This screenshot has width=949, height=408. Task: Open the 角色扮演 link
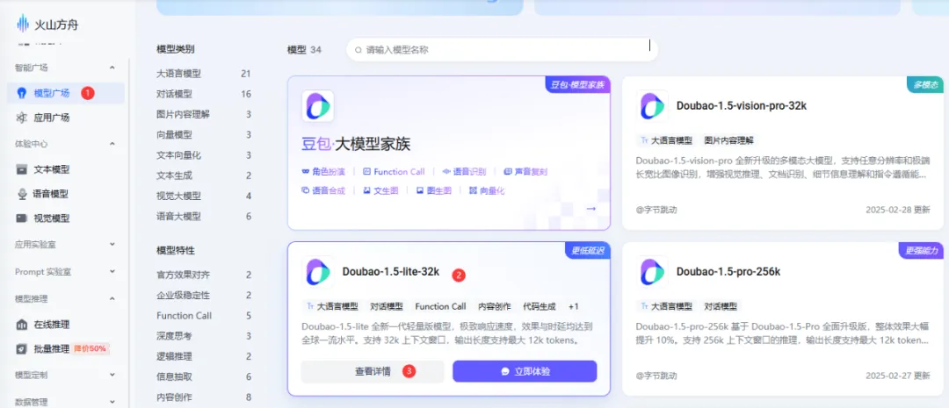tap(323, 172)
